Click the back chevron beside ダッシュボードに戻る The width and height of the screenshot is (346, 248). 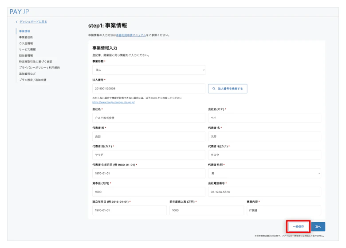[16, 22]
